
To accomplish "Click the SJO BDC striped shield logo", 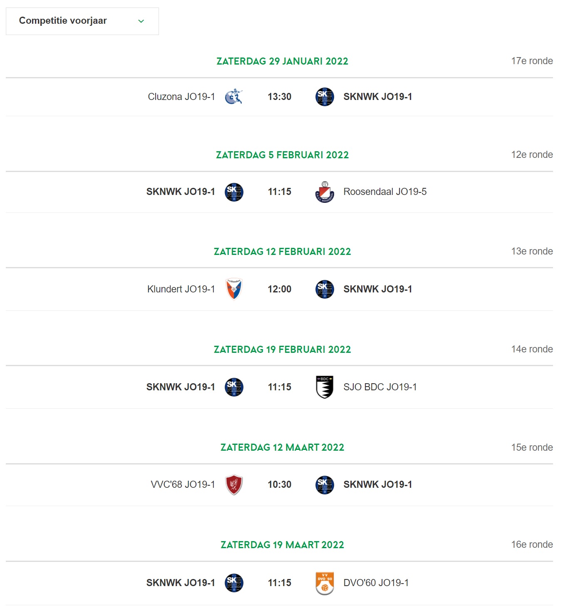I will click(x=325, y=387).
